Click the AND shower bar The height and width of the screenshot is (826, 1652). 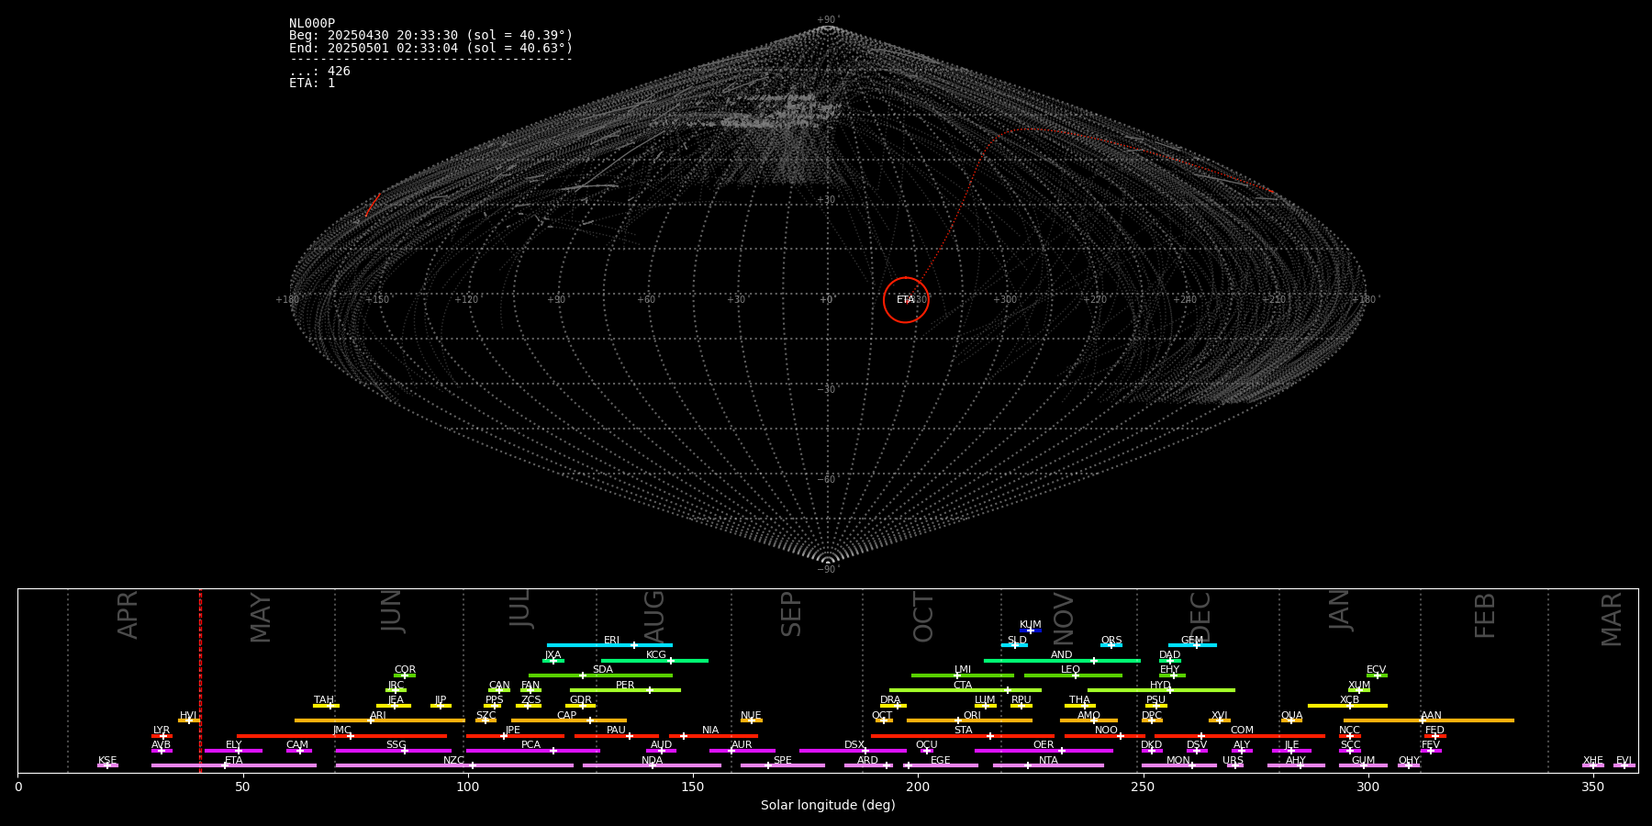1062,661
